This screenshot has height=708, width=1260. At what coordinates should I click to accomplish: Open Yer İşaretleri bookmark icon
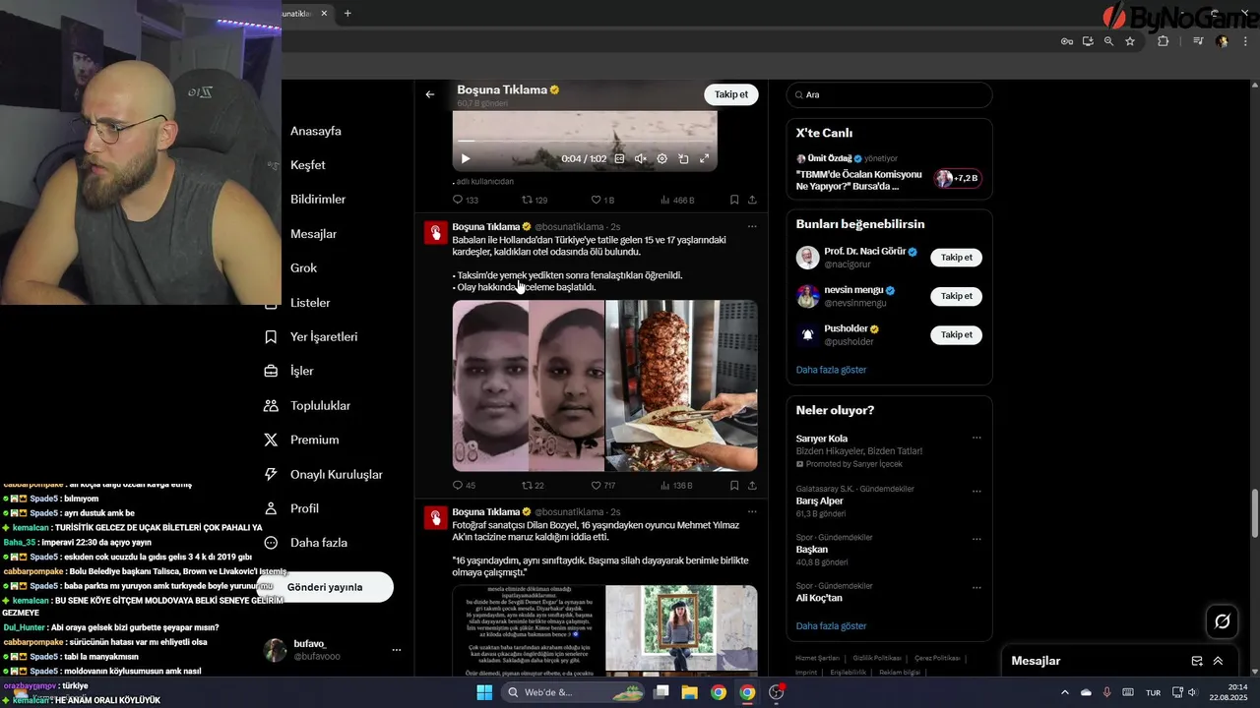coord(271,336)
